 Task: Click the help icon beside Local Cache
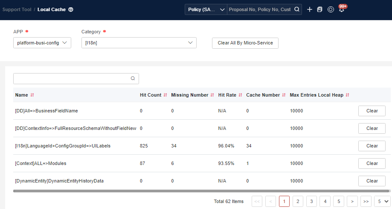pyautogui.click(x=71, y=9)
